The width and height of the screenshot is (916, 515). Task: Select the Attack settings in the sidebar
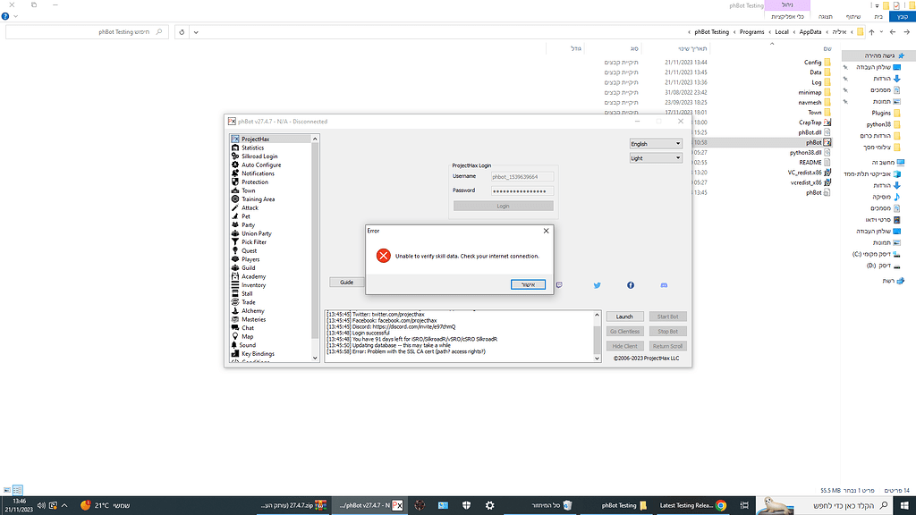click(249, 207)
